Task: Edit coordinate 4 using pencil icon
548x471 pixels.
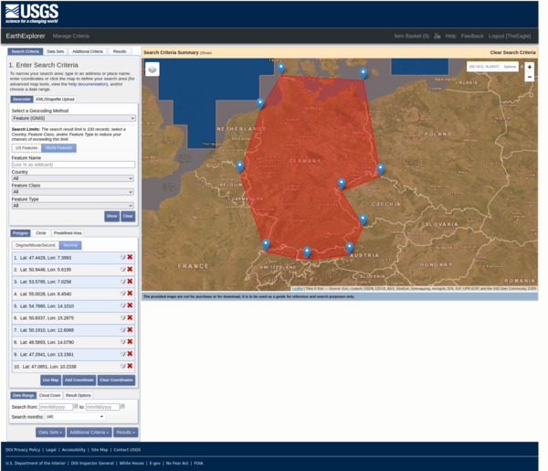Action: pos(122,294)
